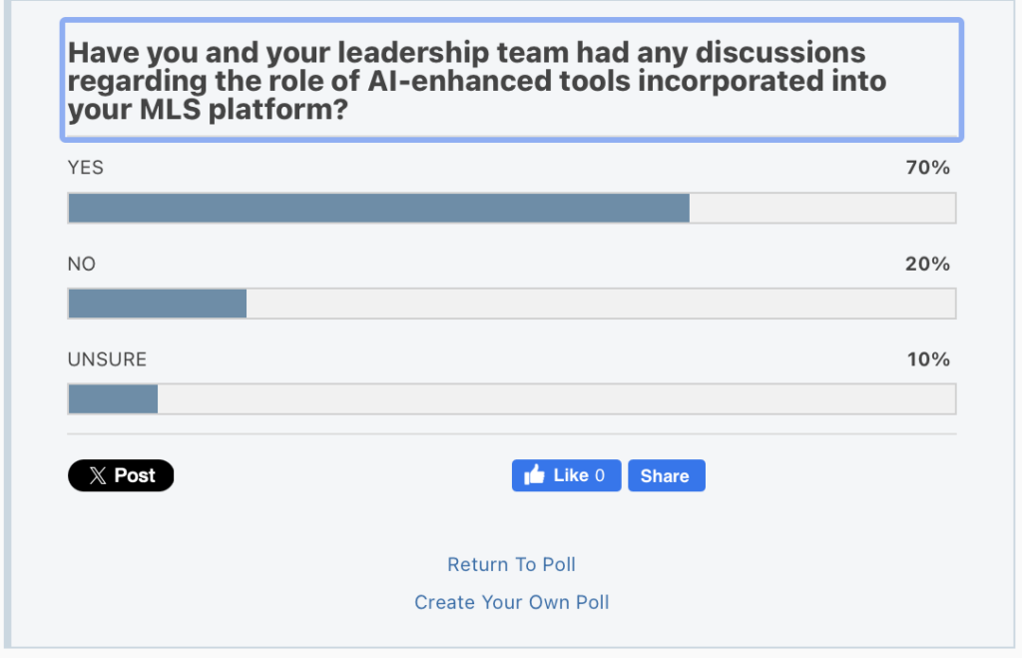The image size is (1022, 658).
Task: Click the unfilled part of the YES bar
Action: [x=822, y=208]
